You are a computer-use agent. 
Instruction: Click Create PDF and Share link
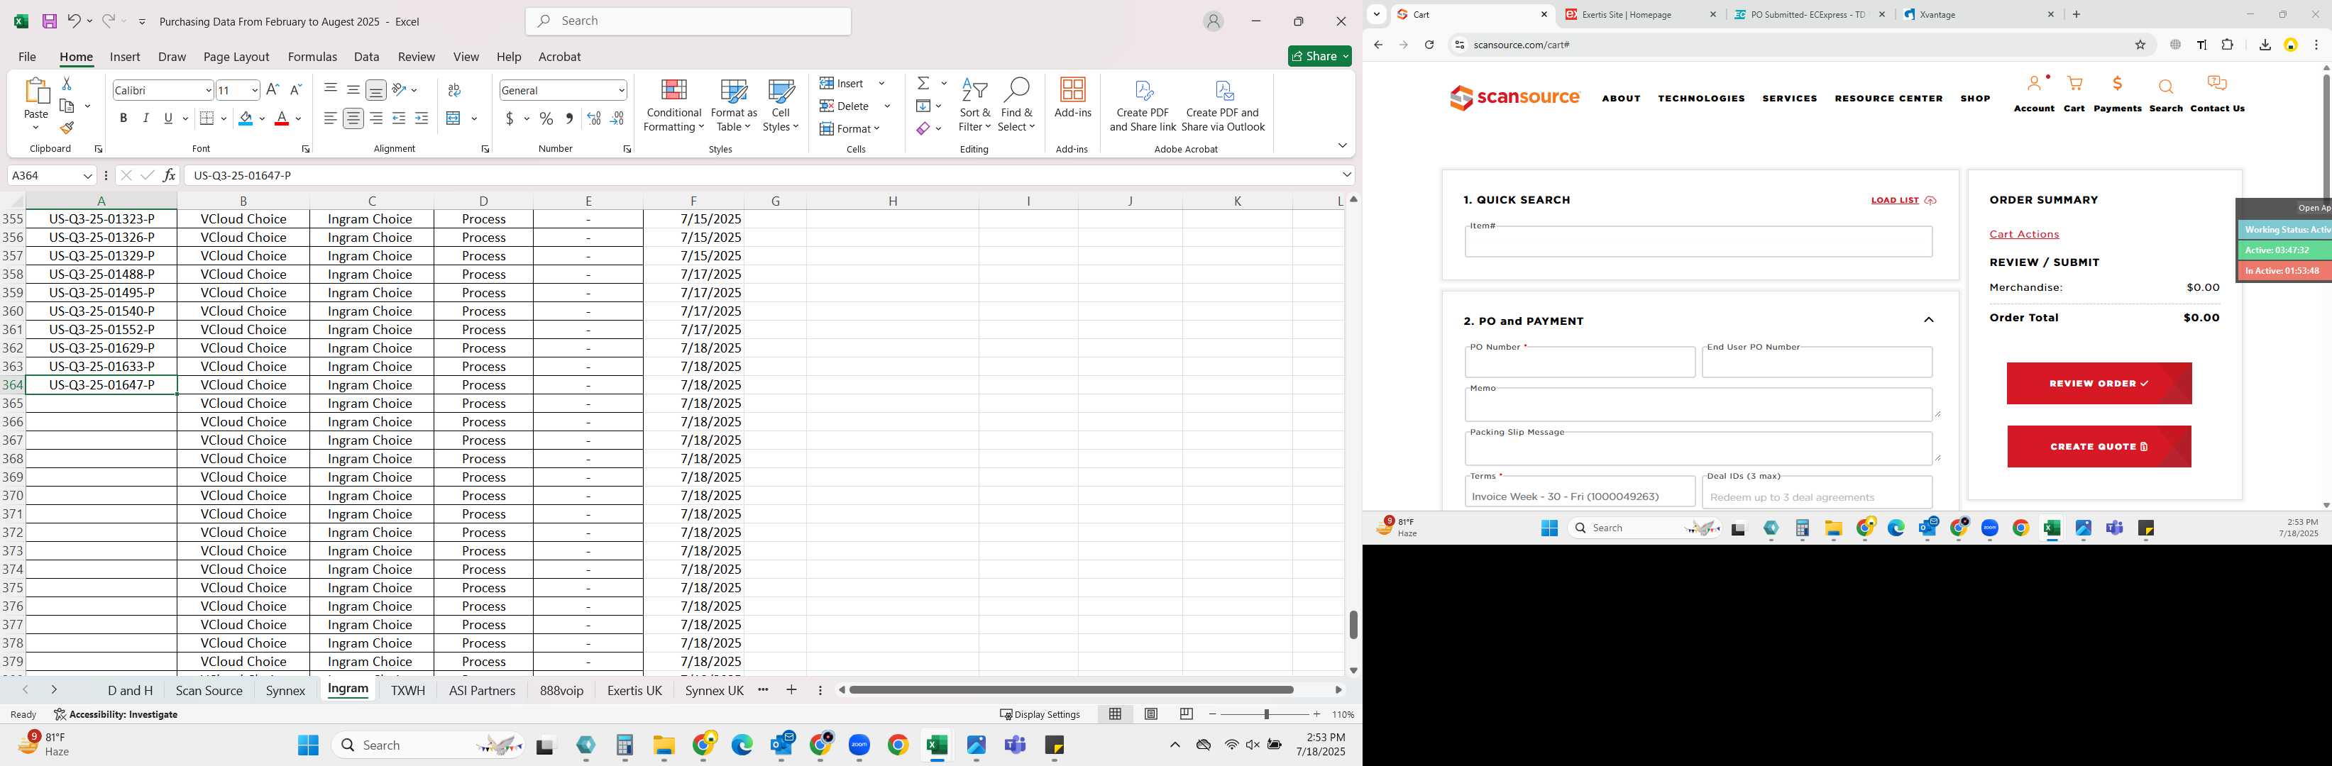click(1143, 106)
